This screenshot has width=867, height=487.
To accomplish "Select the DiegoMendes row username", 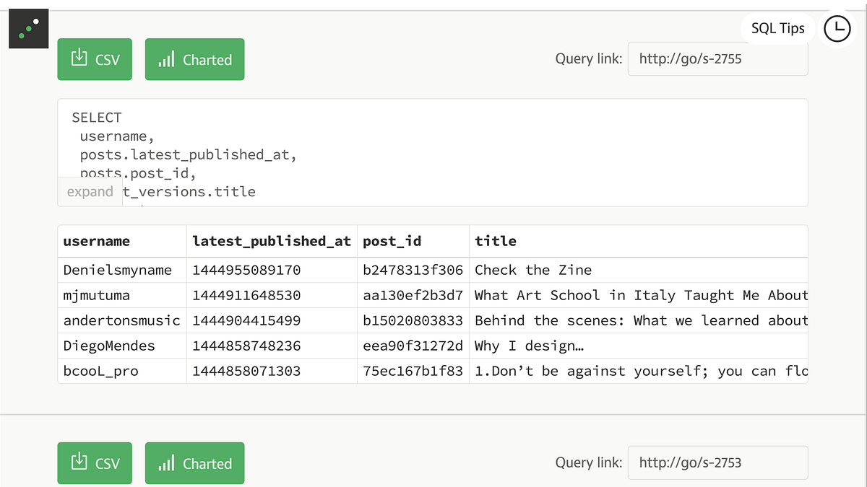I will (109, 346).
